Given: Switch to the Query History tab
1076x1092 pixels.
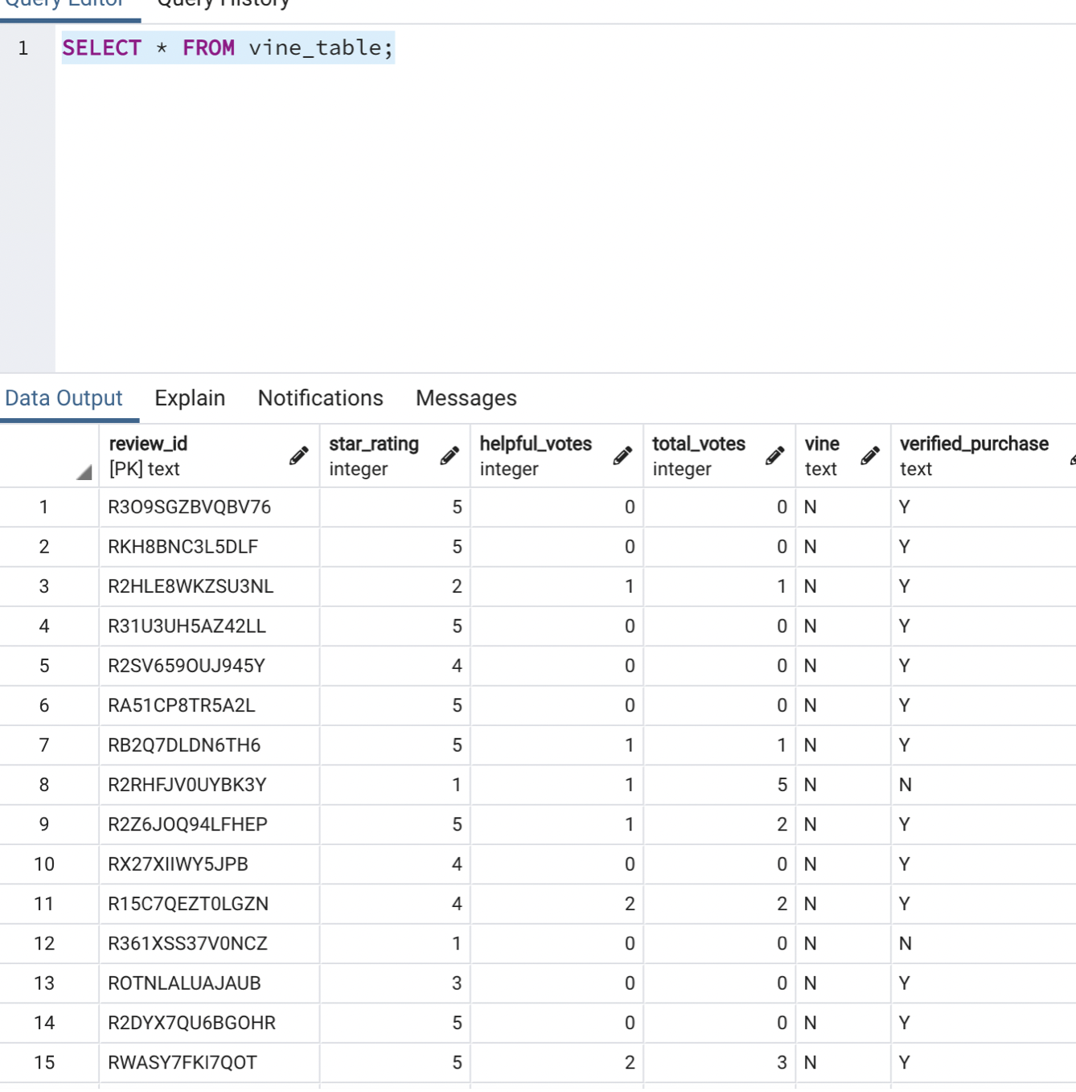Looking at the screenshot, I should click(x=223, y=4).
